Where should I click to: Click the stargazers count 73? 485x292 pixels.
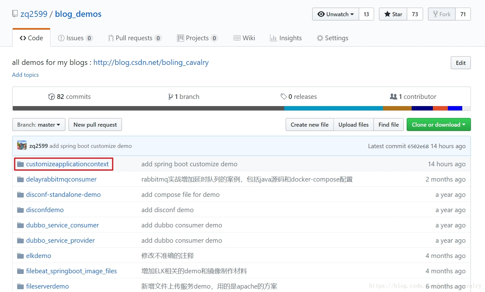[415, 14]
